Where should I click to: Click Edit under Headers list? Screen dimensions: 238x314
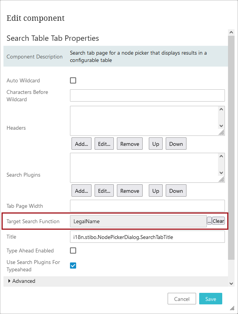pyautogui.click(x=104, y=144)
